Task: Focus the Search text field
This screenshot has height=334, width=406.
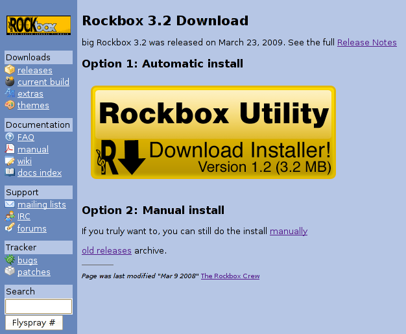Action: 38,307
